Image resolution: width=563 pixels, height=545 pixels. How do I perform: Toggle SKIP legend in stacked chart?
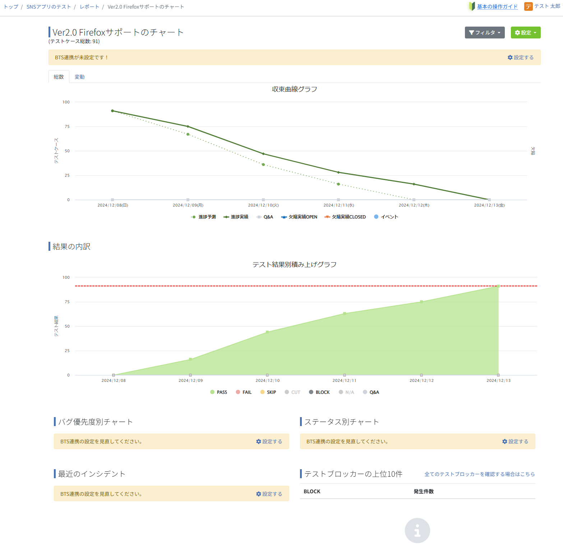[x=268, y=392]
